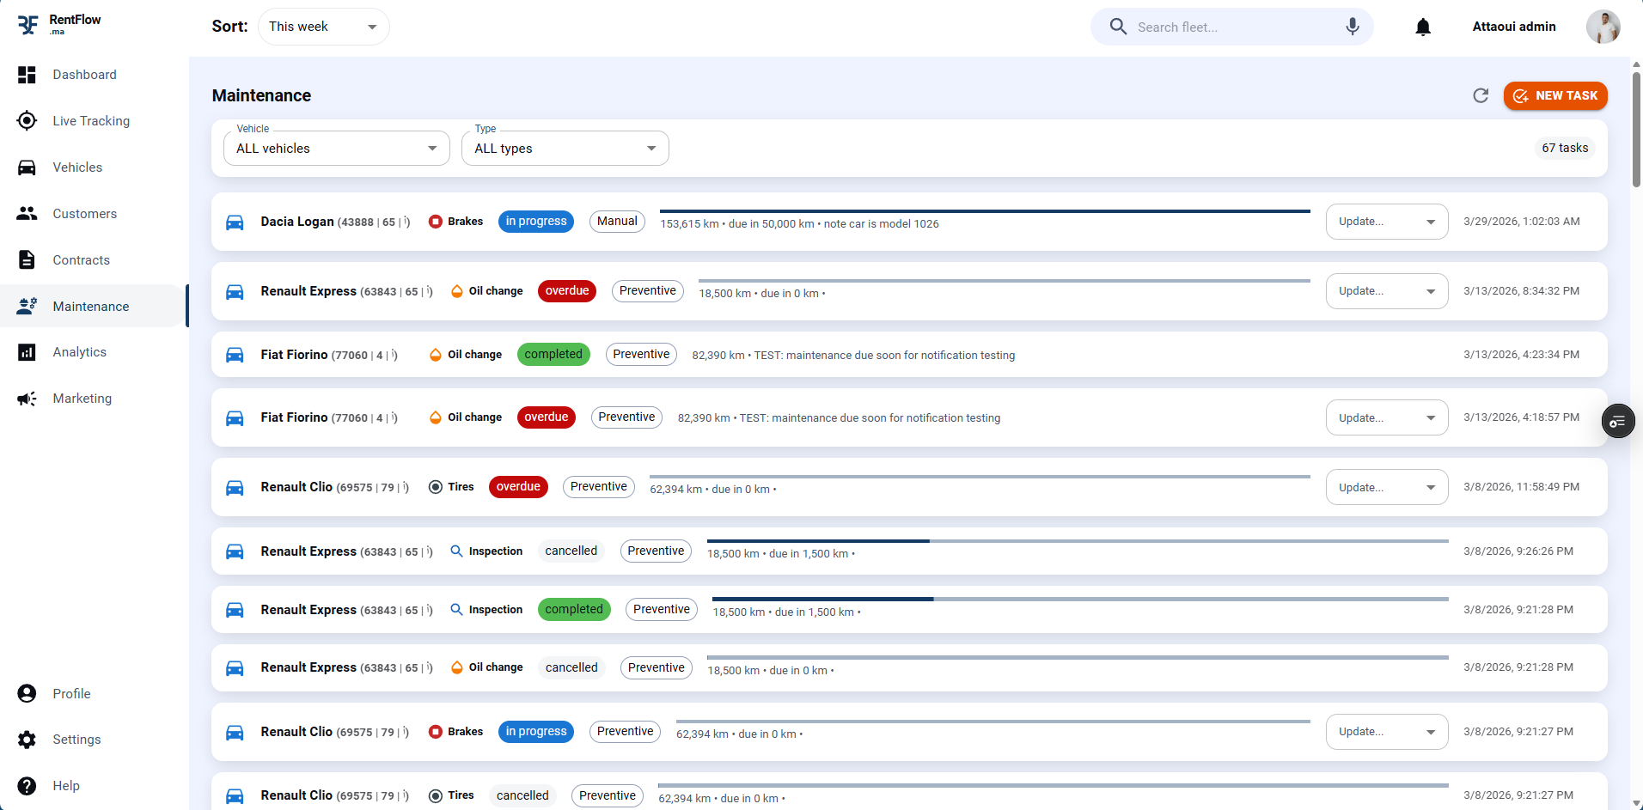
Task: Click the 67 tasks counter chip
Action: click(x=1565, y=148)
